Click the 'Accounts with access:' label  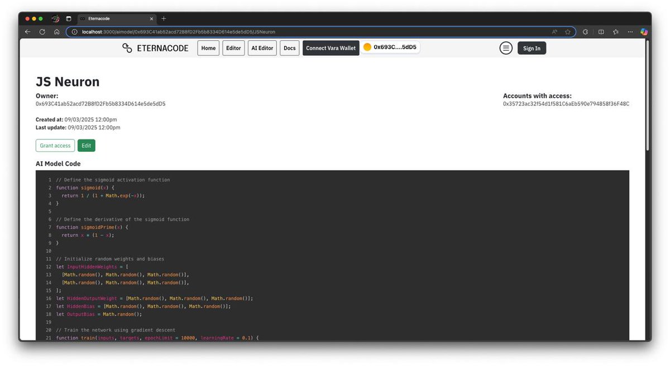pos(537,96)
